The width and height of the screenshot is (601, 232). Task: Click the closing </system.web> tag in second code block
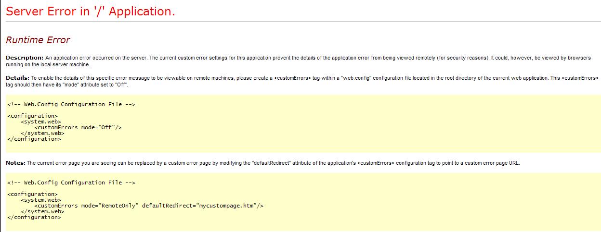point(43,211)
